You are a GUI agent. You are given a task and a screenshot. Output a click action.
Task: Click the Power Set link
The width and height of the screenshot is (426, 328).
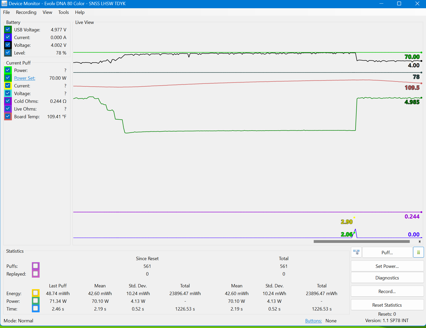point(25,78)
